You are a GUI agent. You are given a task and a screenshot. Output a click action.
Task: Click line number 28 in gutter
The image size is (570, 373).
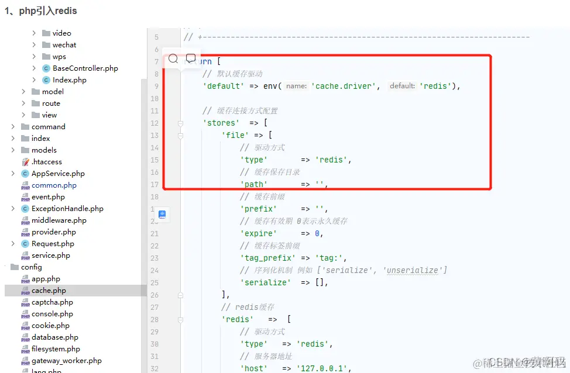[154, 320]
